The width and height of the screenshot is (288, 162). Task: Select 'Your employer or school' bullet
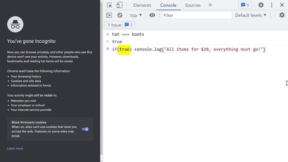tap(27, 105)
